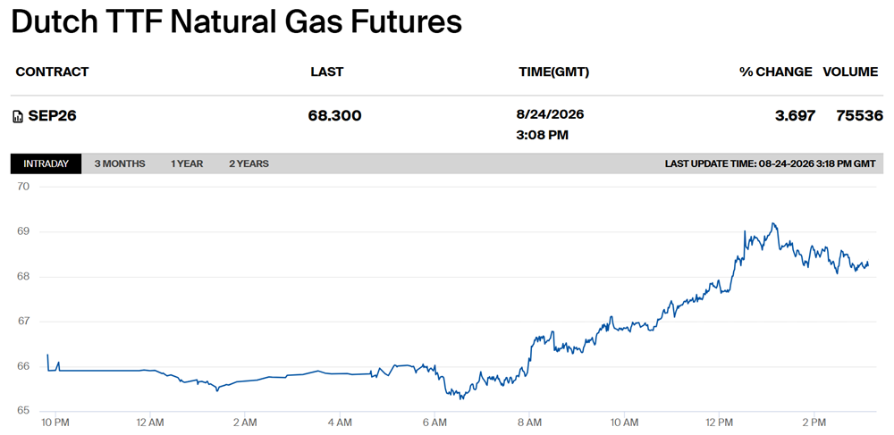Click the CONTRACT column header
The width and height of the screenshot is (894, 435).
[x=53, y=71]
